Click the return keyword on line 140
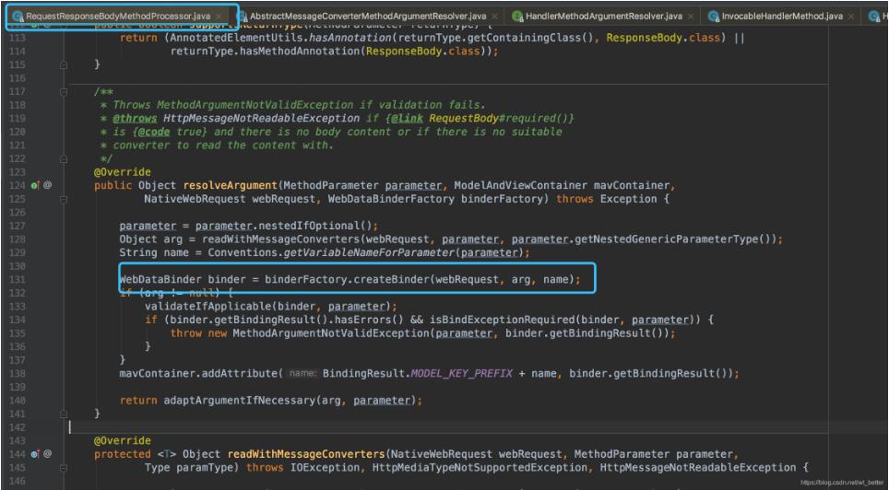 (137, 400)
